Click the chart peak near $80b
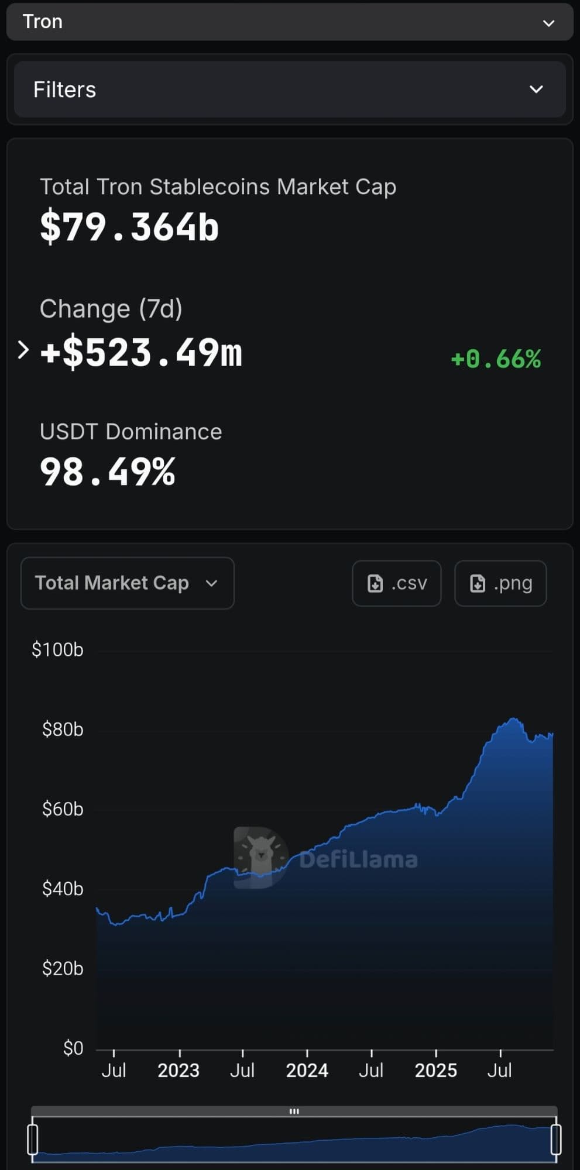Image resolution: width=580 pixels, height=1170 pixels. [x=514, y=719]
